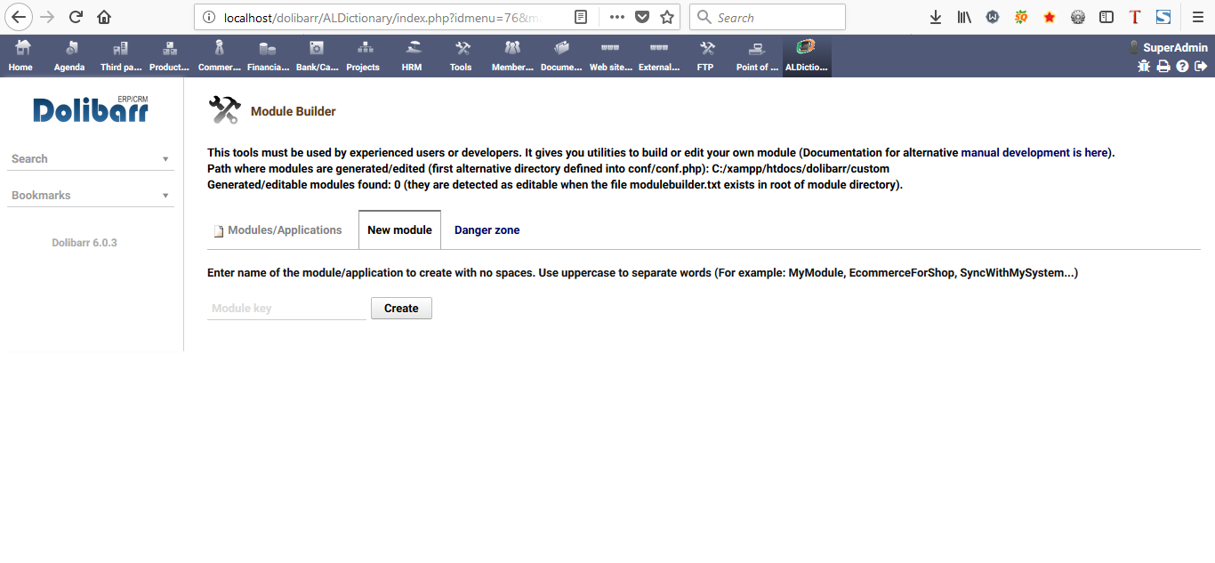
Task: Open the manual development documentation link
Action: point(1034,153)
